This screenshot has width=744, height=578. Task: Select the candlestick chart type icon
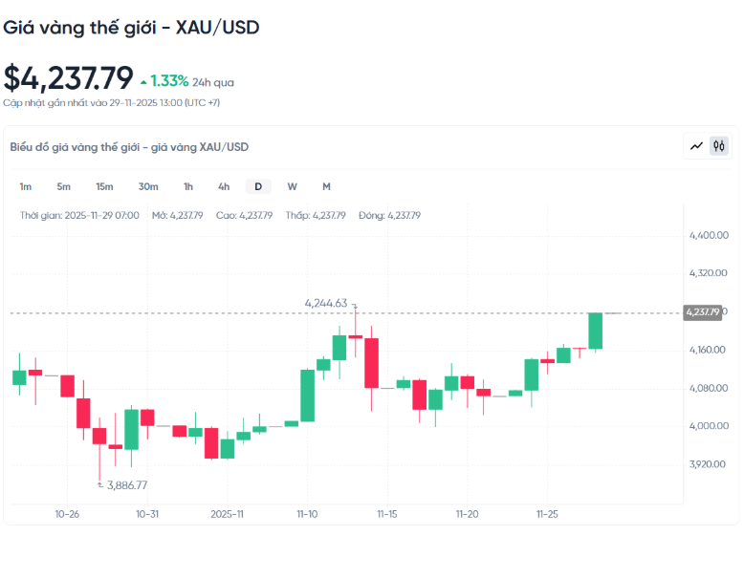click(x=718, y=146)
